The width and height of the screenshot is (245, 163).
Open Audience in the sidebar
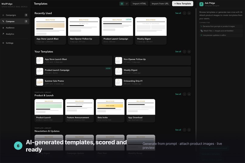click(15, 28)
